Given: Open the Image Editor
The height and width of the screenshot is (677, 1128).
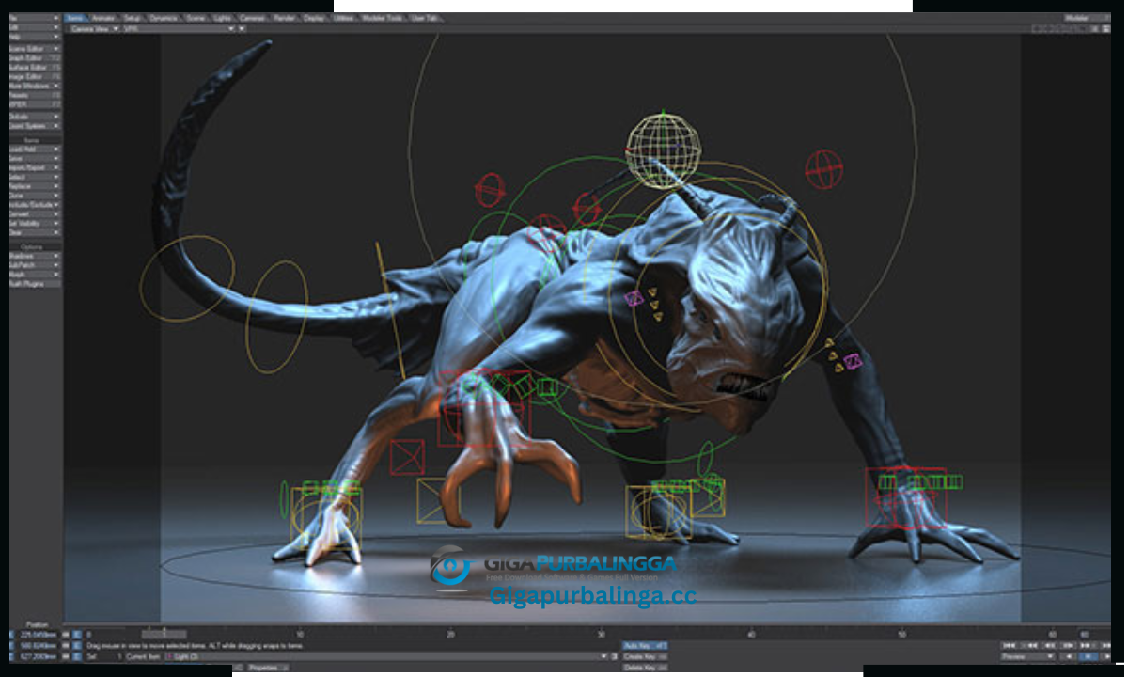Looking at the screenshot, I should pyautogui.click(x=35, y=77).
